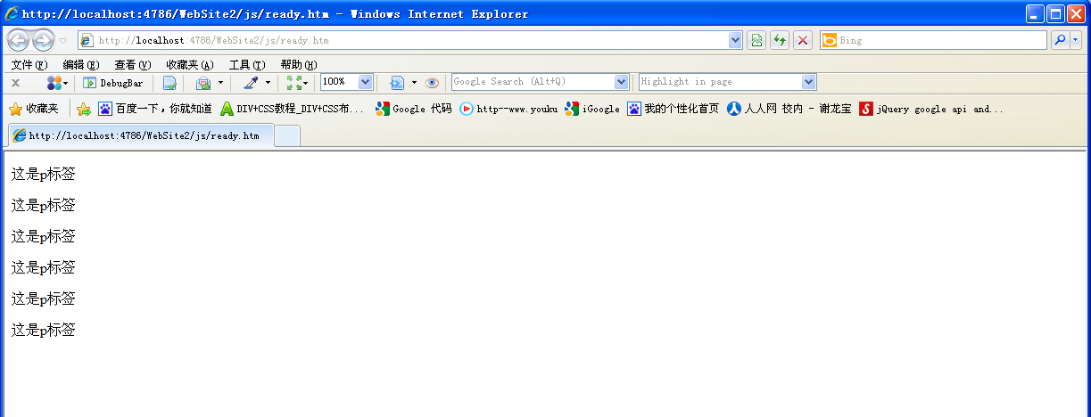Click the DebugBar colorful balls menu icon
This screenshot has width=1091, height=417.
click(55, 82)
